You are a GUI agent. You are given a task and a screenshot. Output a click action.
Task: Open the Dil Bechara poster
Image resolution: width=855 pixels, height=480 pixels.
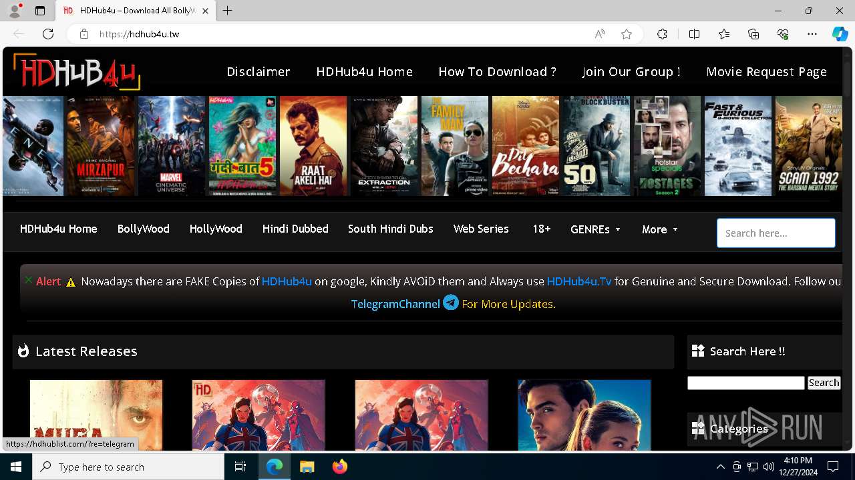point(526,146)
